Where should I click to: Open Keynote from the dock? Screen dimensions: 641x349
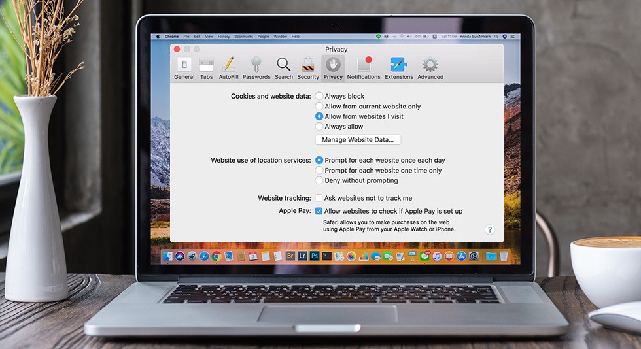(x=413, y=256)
